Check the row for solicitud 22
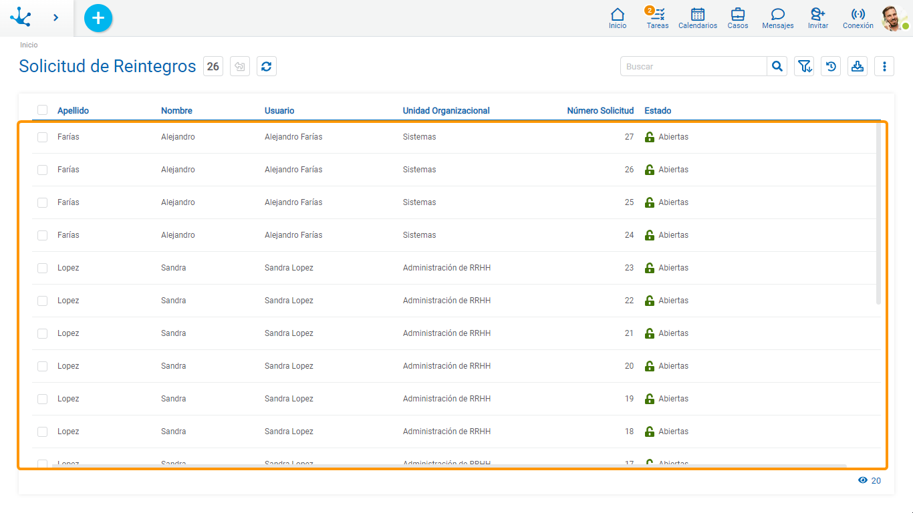The image size is (913, 513). [x=43, y=301]
